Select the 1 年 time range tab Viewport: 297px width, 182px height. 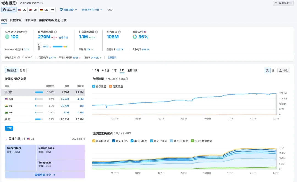tap(114, 70)
